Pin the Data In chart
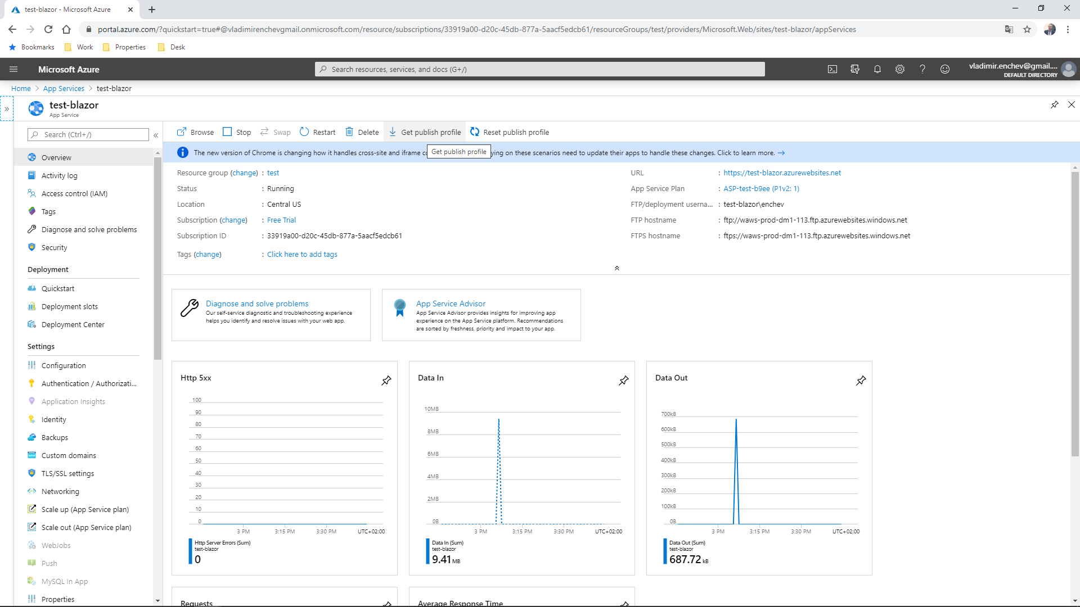 (624, 380)
